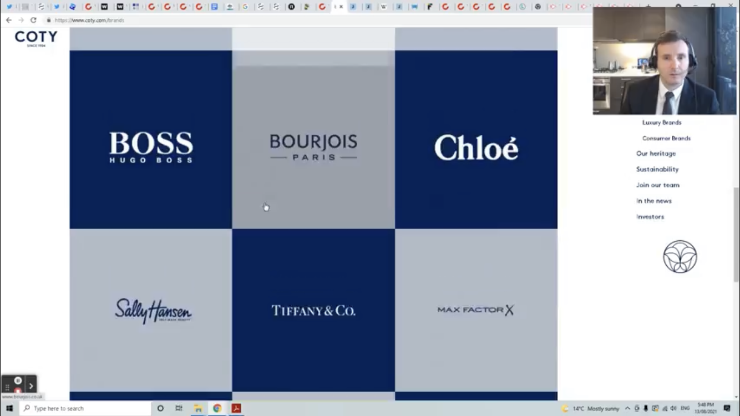Viewport: 740px width, 416px height.
Task: Close the active Coty browser tab
Action: [341, 7]
